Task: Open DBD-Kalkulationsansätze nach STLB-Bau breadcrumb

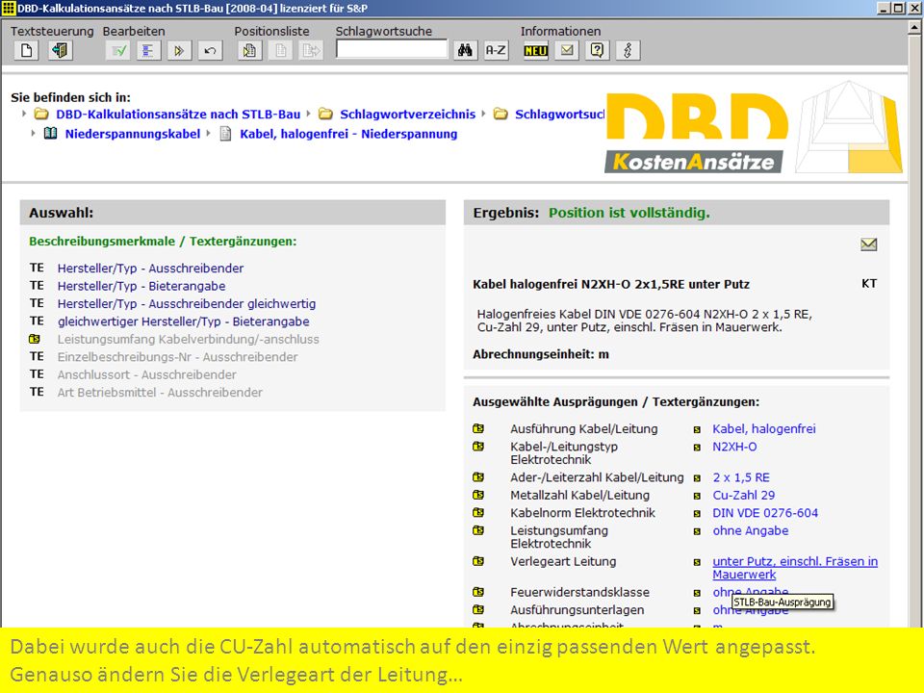Action: [x=178, y=115]
